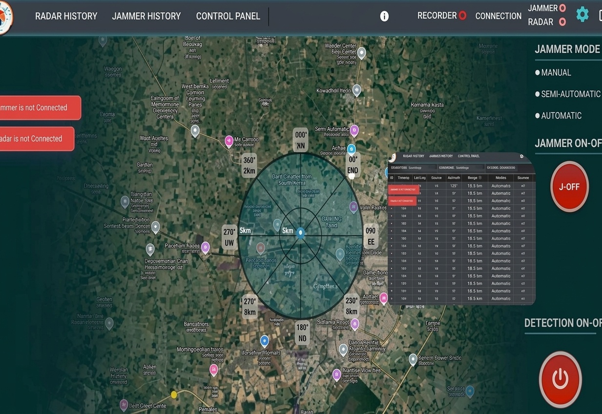Click the blue radar center marker
This screenshot has width=602, height=414.
pos(300,233)
